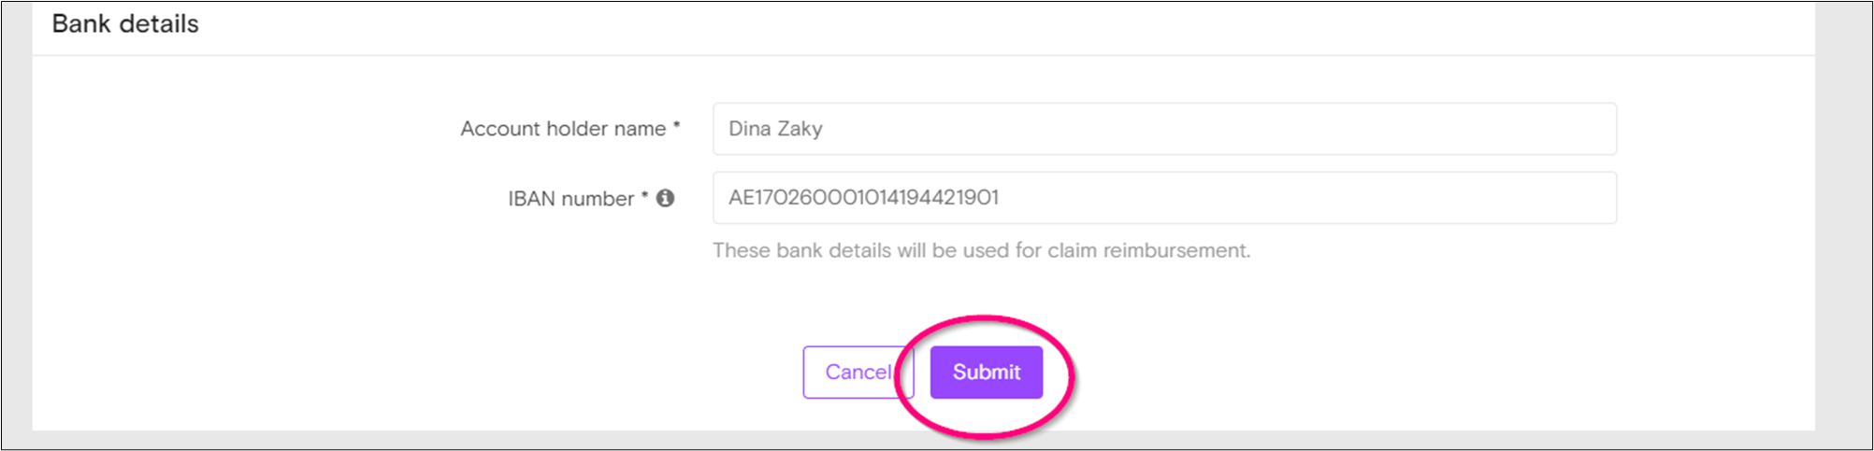Select the Bank details section heading

coord(125,23)
